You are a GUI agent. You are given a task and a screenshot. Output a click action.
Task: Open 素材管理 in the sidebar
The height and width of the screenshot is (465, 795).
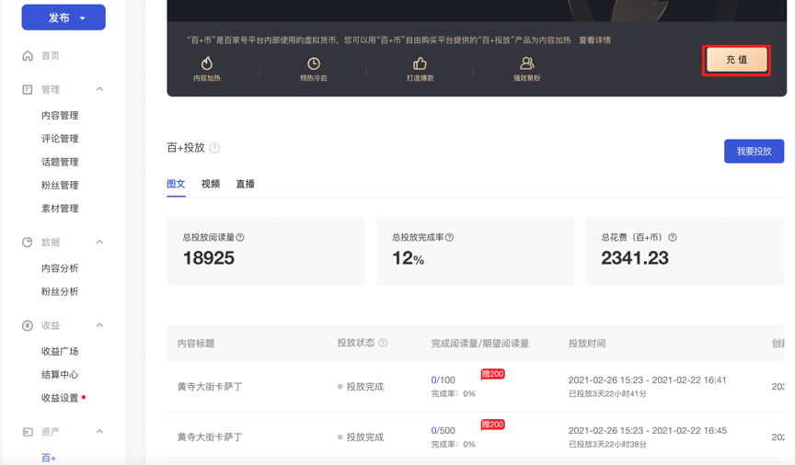pyautogui.click(x=60, y=209)
